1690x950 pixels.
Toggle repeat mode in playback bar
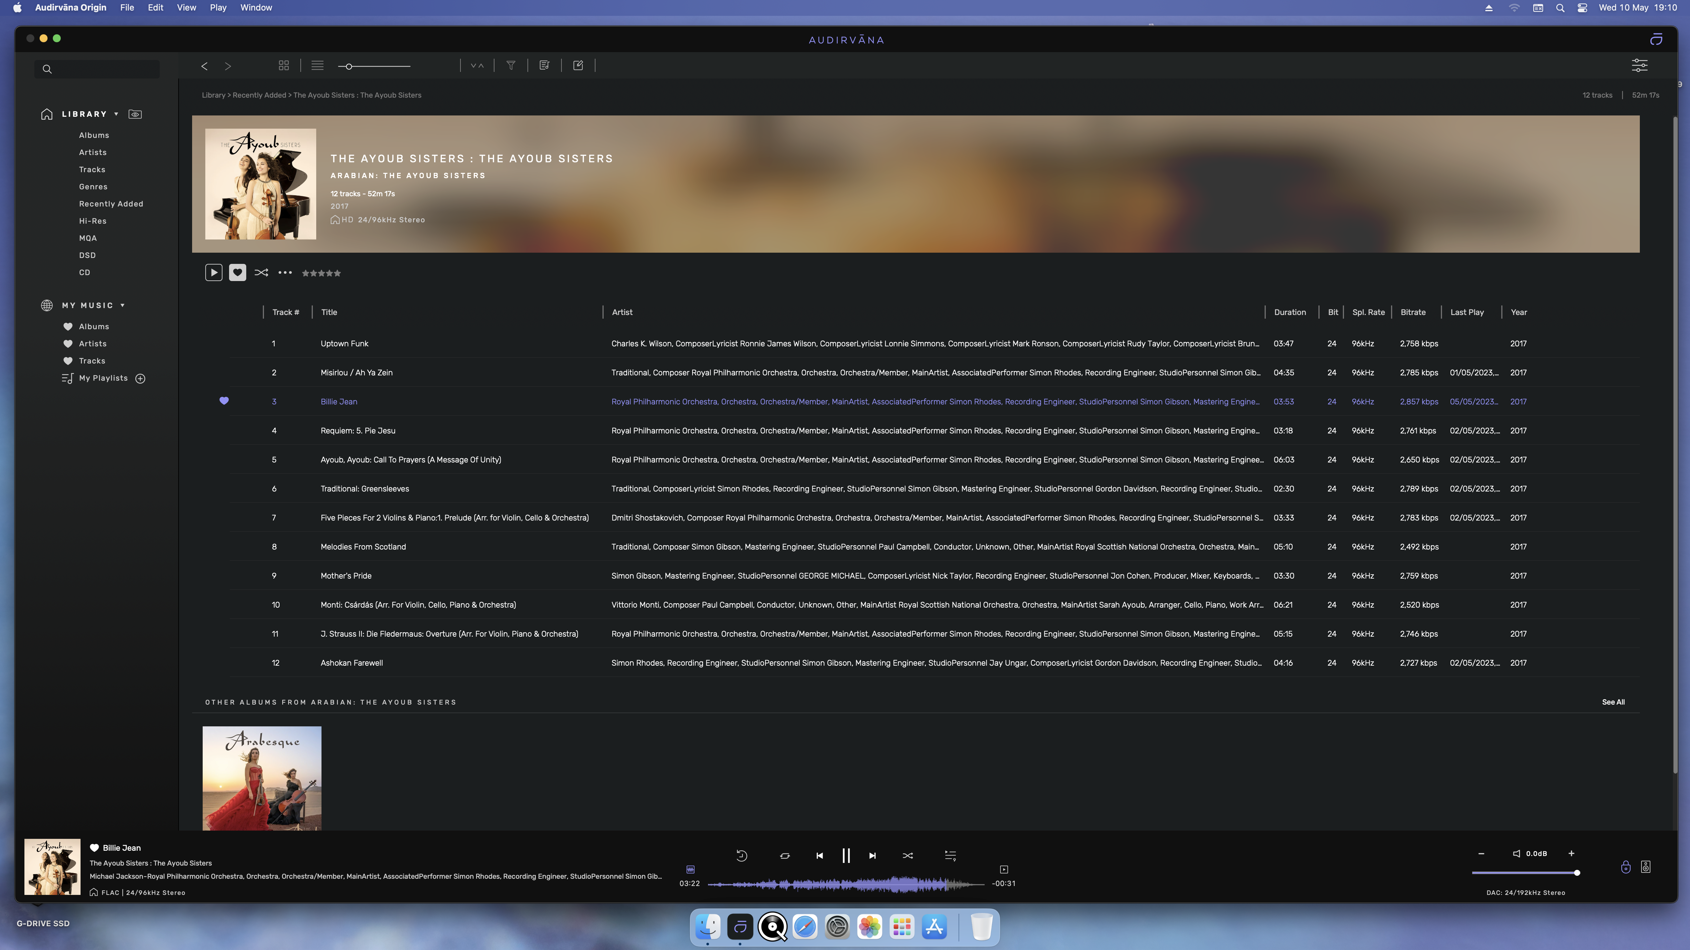pos(785,856)
